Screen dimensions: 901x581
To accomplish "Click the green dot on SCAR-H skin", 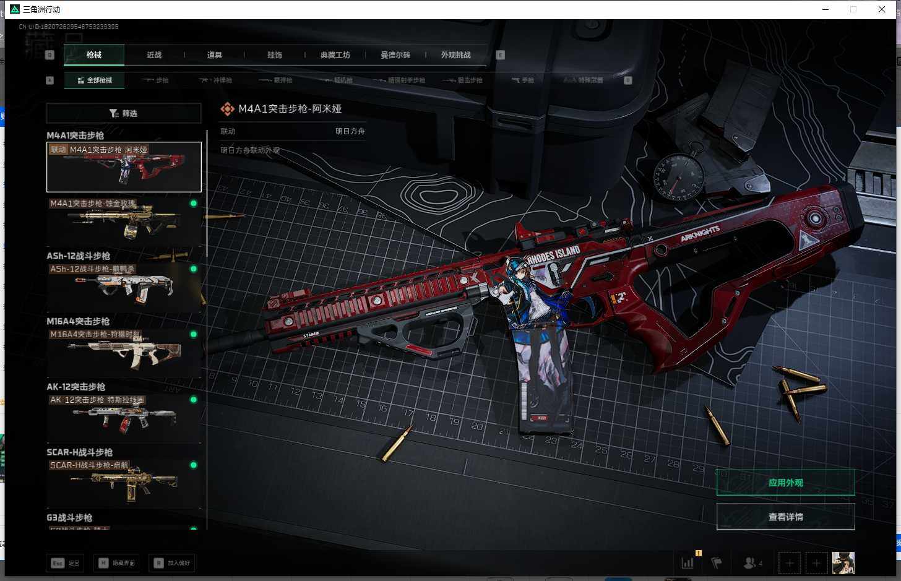I will click(x=194, y=465).
